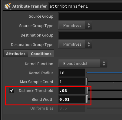Click the Source Group label
The width and height of the screenshot is (122, 120).
[x=41, y=16]
